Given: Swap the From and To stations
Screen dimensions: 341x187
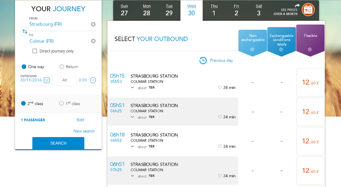Looking at the screenshot, I should 25,32.
